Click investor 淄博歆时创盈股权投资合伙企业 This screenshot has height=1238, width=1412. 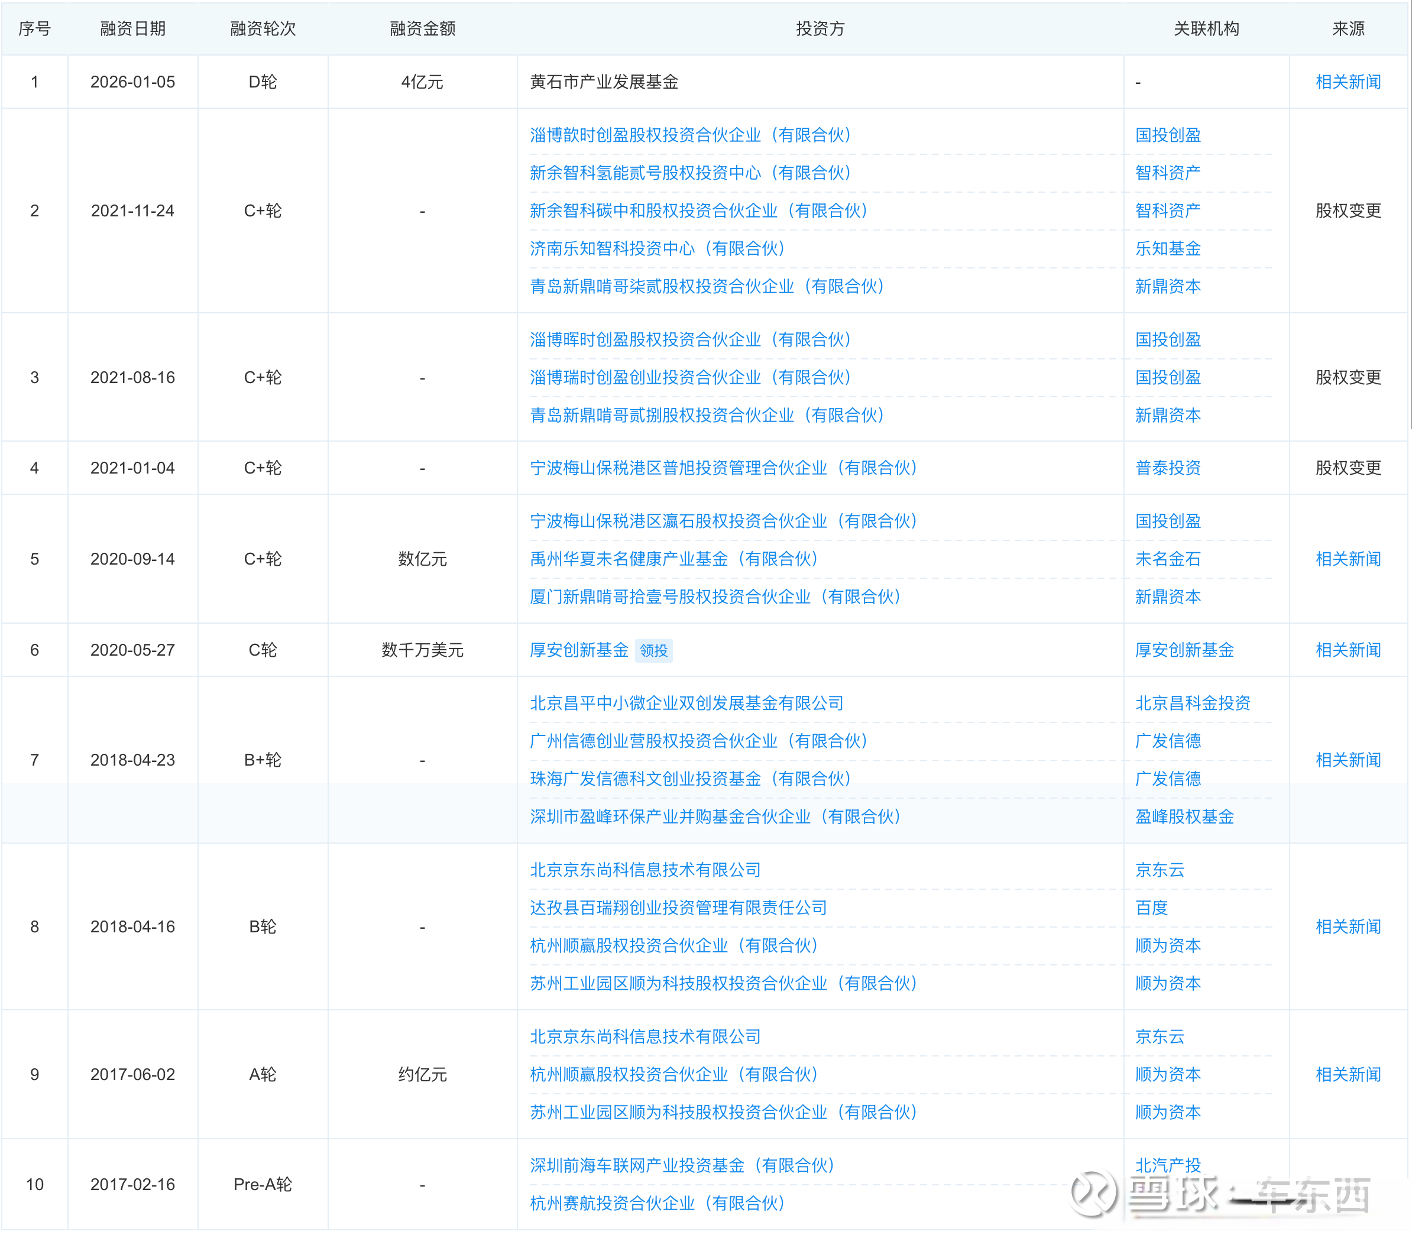(x=690, y=135)
